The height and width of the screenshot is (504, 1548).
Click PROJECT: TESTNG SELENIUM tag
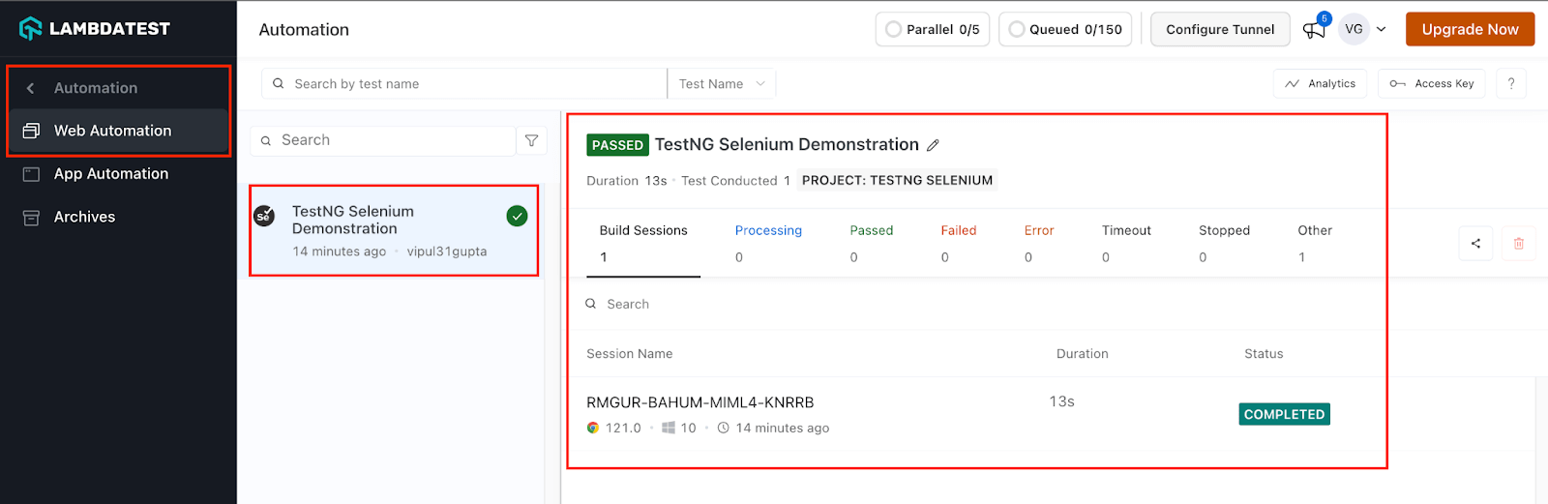[x=897, y=180]
